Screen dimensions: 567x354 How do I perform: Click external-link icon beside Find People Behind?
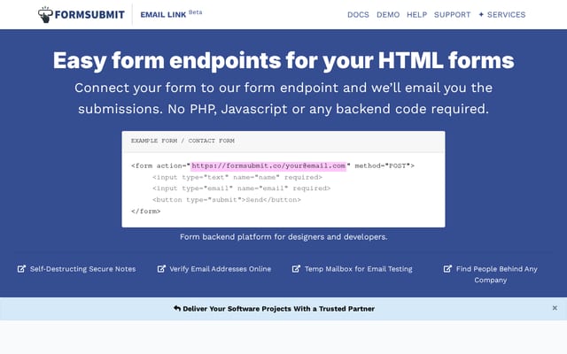447,269
